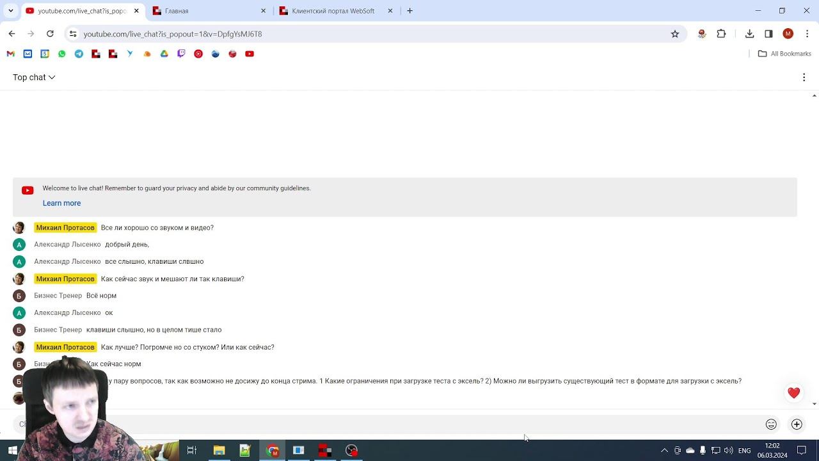Bookmark this page with the star icon
This screenshot has width=819, height=461.
674,34
